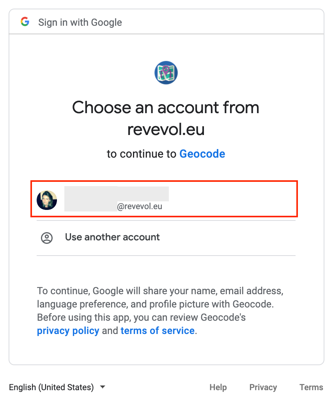Choose the @revevol.eu account
Screen dimensions: 333x405
164,199
